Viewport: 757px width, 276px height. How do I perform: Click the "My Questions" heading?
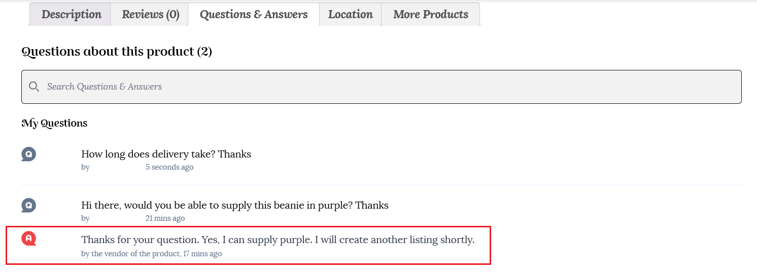coord(54,123)
